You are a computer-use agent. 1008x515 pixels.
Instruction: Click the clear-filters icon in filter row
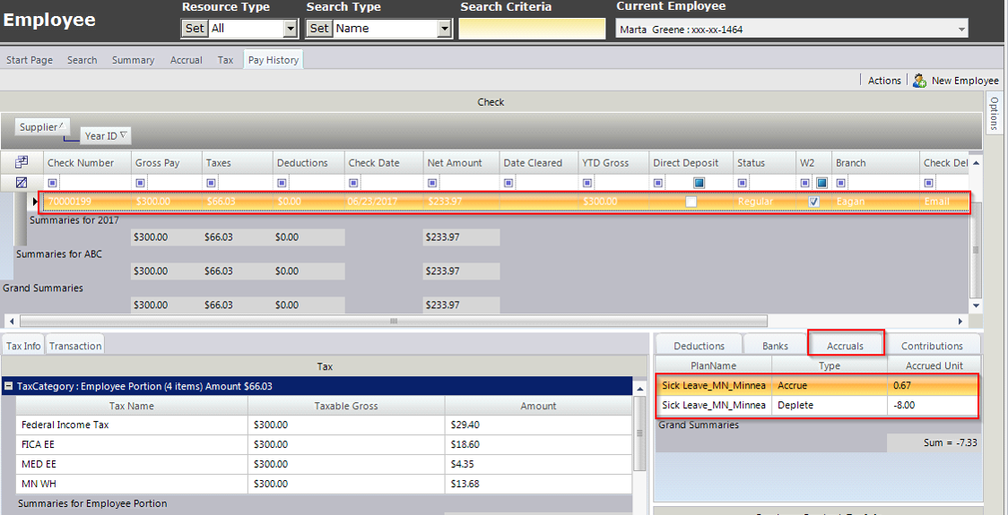(22, 183)
